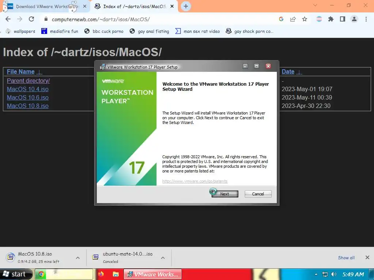Viewport: 374px width, 280px height.
Task: Toggle the browser side panel
Action: (x=343, y=19)
